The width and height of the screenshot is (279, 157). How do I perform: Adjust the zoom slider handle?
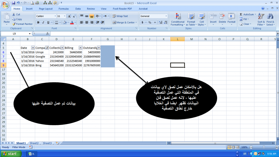264,147
